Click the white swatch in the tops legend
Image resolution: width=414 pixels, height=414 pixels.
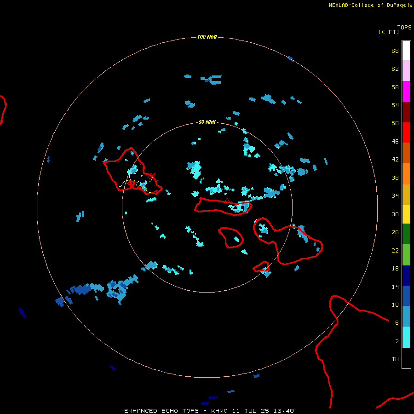click(406, 51)
